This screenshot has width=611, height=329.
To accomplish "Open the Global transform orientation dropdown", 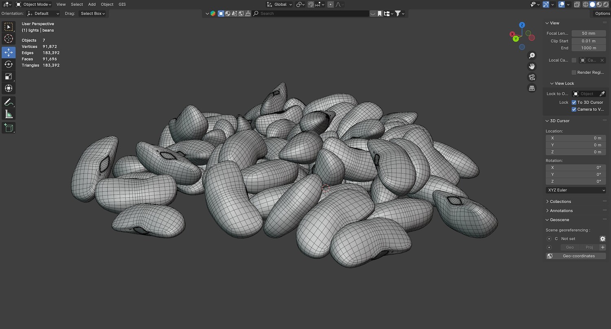I will tap(279, 4).
